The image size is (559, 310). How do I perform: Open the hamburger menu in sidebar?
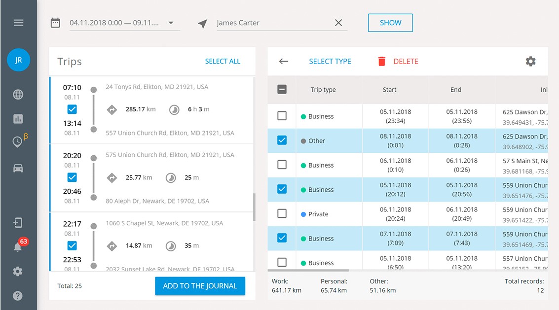[x=18, y=23]
